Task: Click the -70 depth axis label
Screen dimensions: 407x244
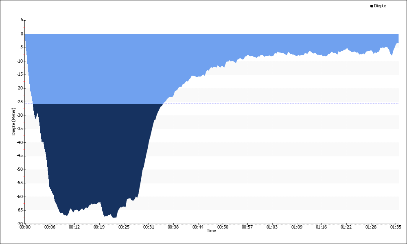Action: [20, 224]
